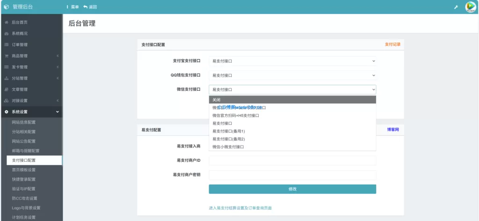Open 进入易支付结算设置及订单查询页面 link
Viewport: 479px width, 221px height.
click(x=240, y=208)
